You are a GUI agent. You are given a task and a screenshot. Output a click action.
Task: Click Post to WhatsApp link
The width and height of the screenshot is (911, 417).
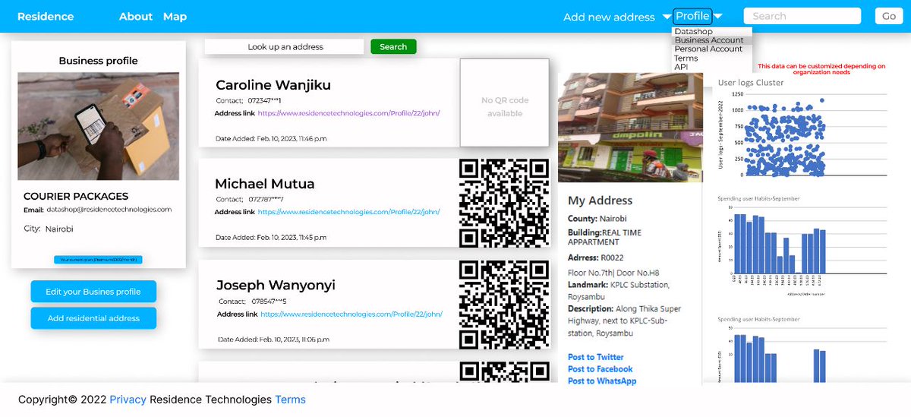(x=602, y=381)
